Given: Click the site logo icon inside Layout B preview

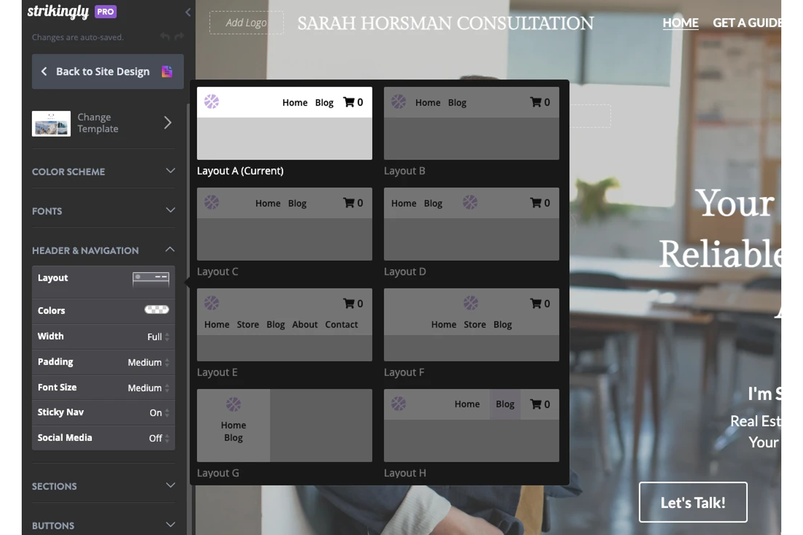Looking at the screenshot, I should 399,102.
